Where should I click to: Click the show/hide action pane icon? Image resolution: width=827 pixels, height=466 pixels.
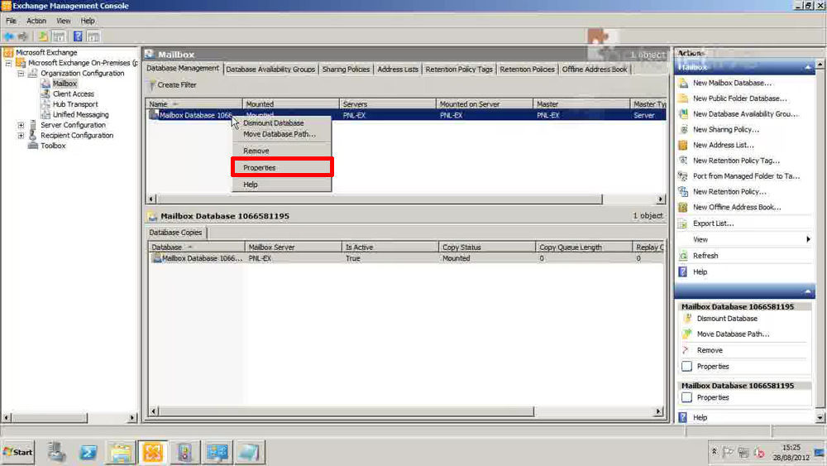tap(93, 36)
